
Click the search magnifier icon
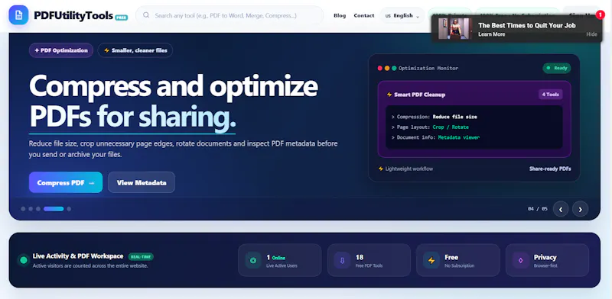coord(146,15)
